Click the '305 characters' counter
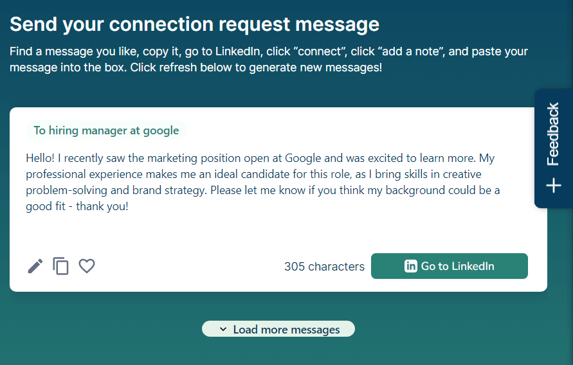This screenshot has height=365, width=573. click(x=324, y=267)
